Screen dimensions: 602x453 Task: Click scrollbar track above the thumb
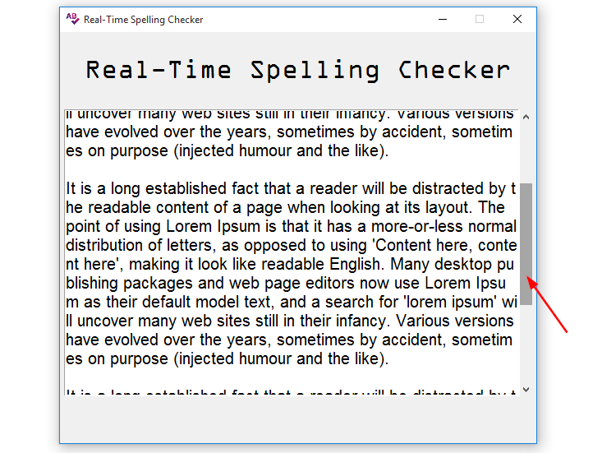coord(526,152)
